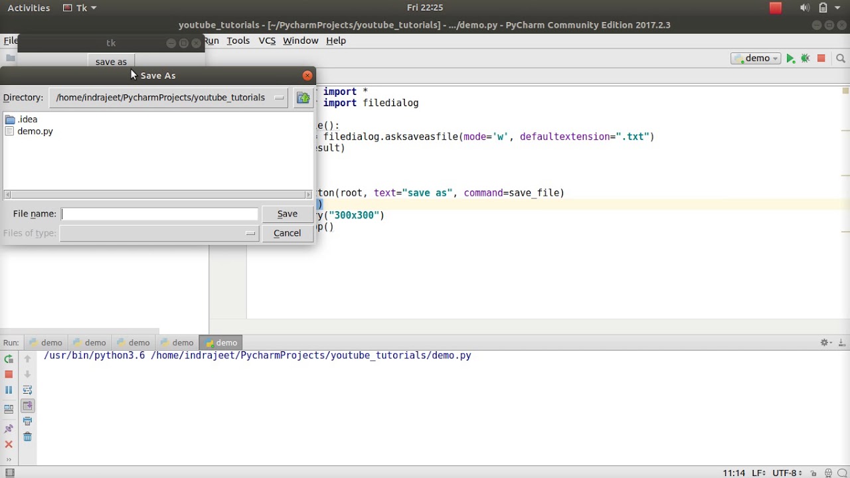Click the Stop square in Run panel
This screenshot has width=850, height=478.
9,374
